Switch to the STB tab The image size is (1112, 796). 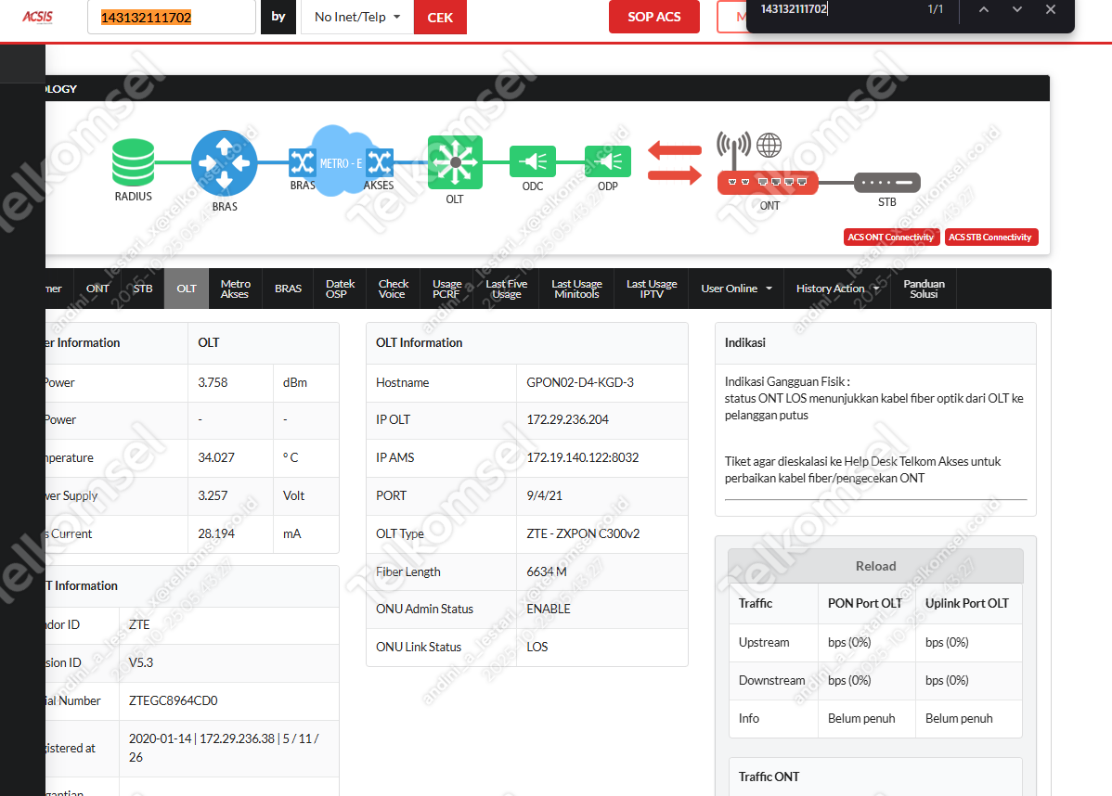(143, 289)
